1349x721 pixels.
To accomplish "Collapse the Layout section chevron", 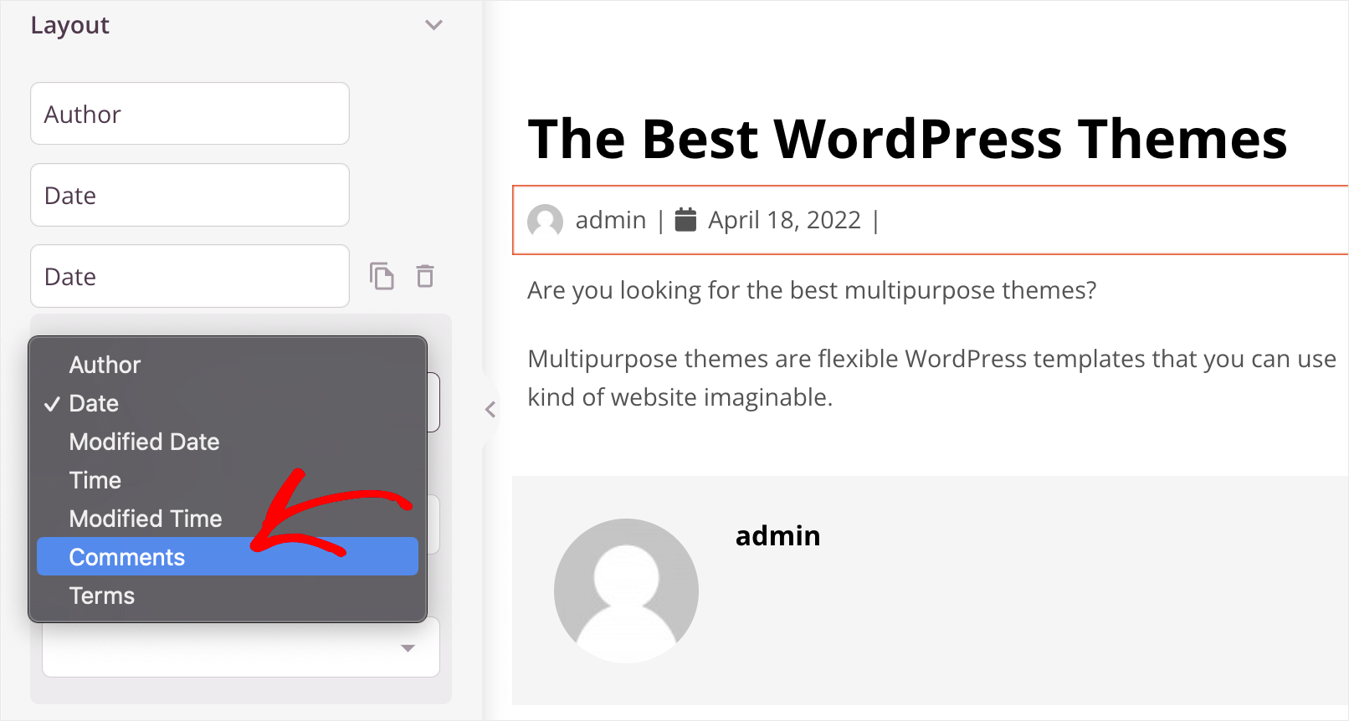I will click(x=433, y=25).
